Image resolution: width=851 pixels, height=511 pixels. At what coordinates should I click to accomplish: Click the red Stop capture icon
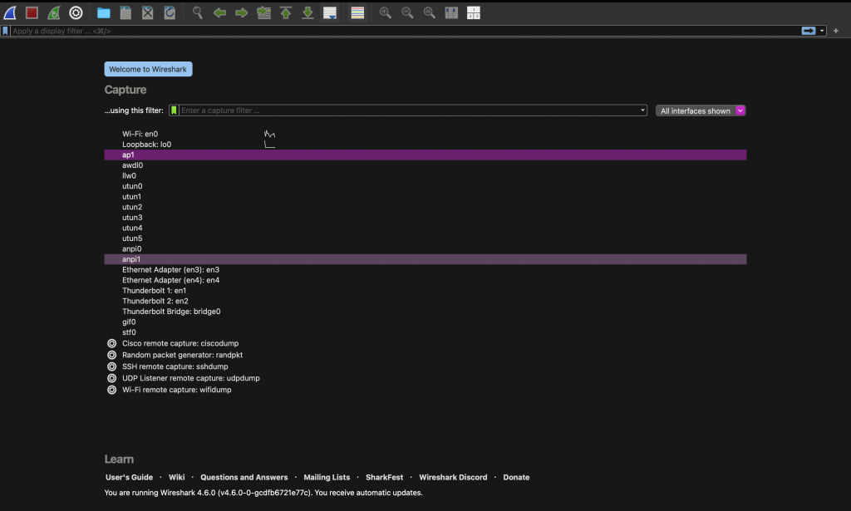[32, 12]
